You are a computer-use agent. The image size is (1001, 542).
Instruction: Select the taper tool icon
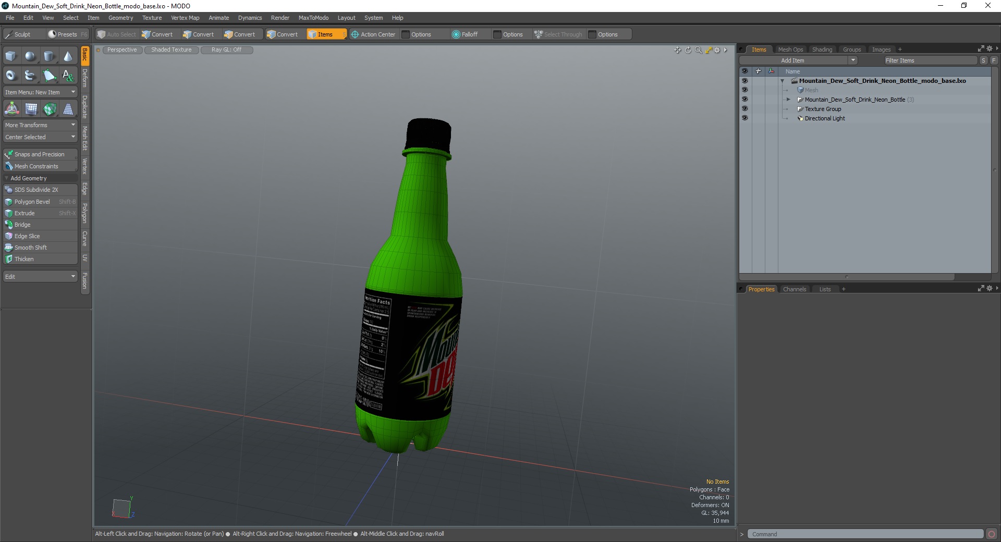pos(68,109)
